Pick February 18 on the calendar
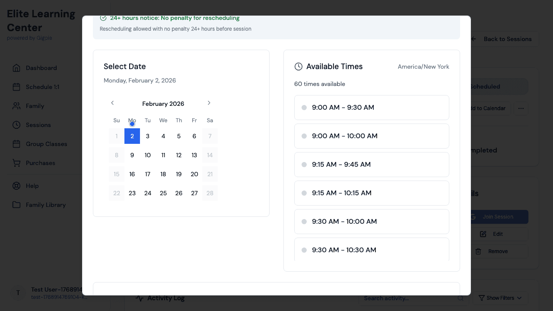 coord(163,174)
